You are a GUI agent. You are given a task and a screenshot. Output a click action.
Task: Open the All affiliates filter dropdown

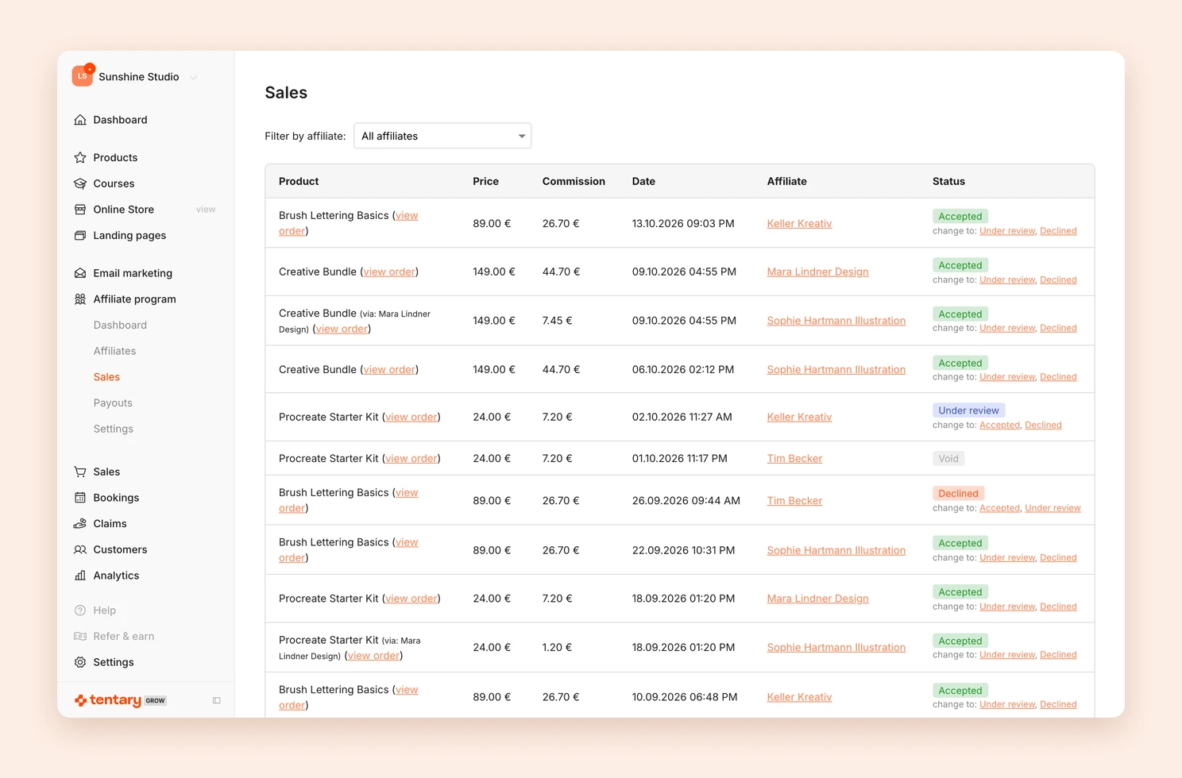442,136
